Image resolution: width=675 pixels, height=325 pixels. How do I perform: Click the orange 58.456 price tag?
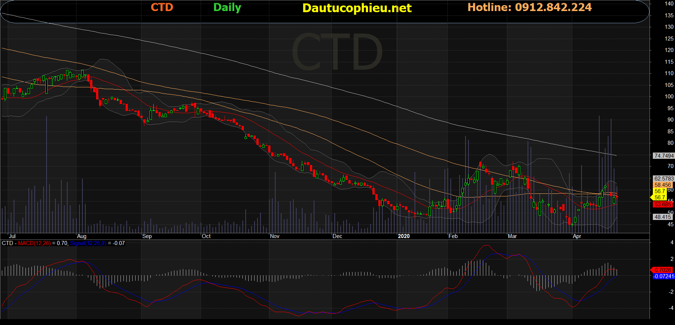tap(663, 185)
